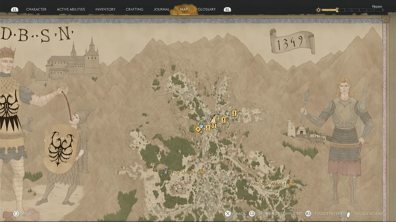Click the Track label
The height and width of the screenshot is (222, 396).
click(x=240, y=213)
